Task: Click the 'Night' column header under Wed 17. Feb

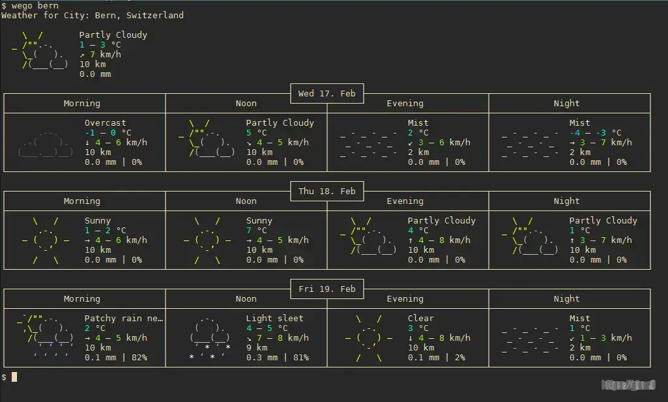Action: point(566,104)
